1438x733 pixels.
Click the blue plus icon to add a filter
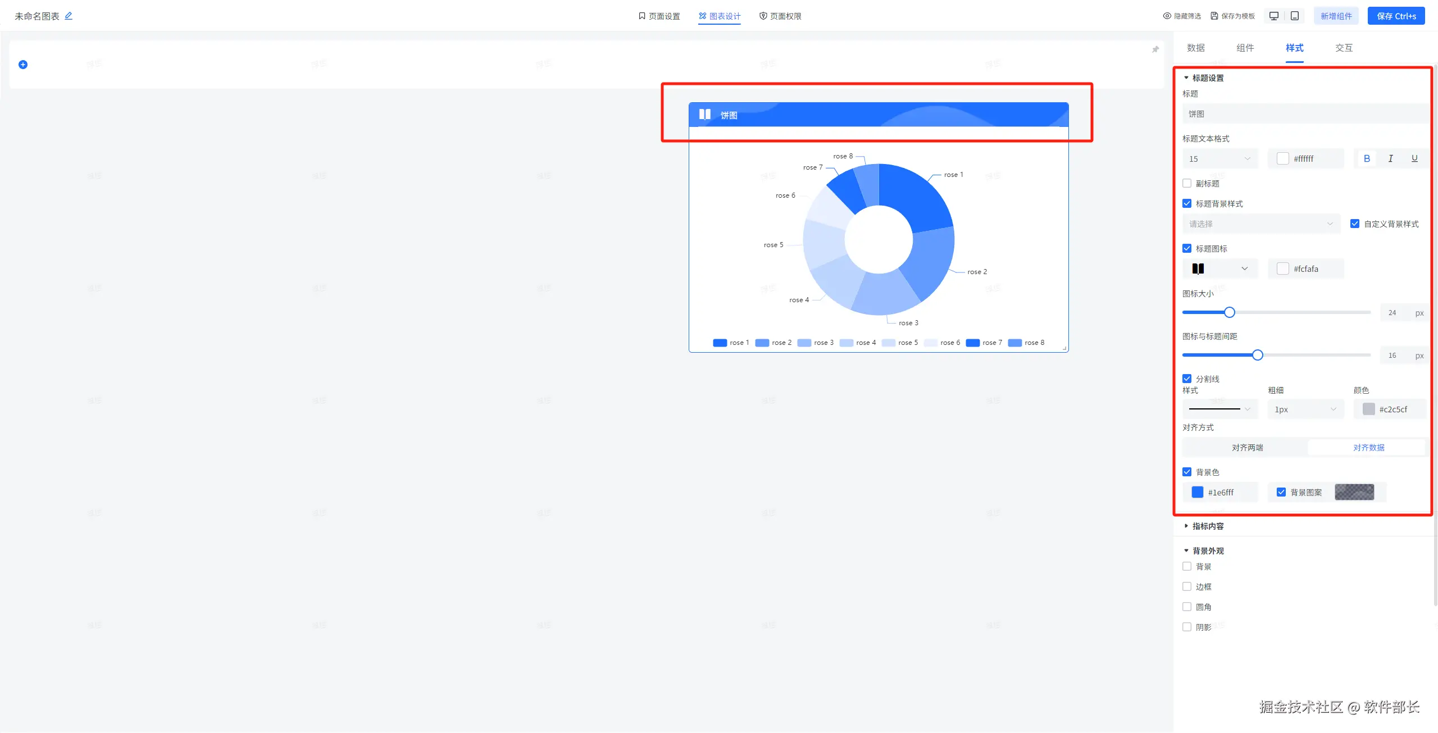click(x=23, y=65)
